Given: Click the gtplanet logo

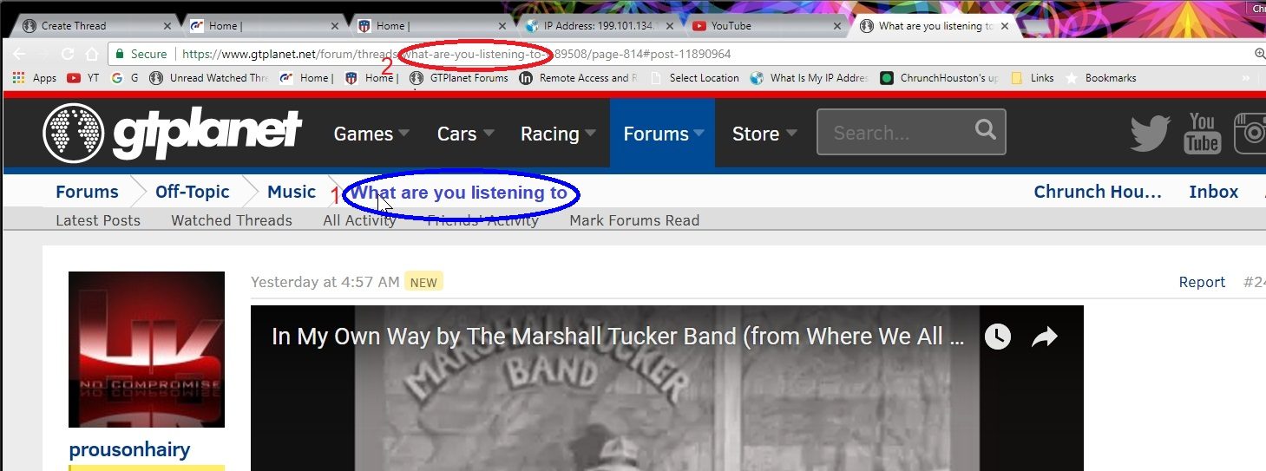Looking at the screenshot, I should 172,133.
